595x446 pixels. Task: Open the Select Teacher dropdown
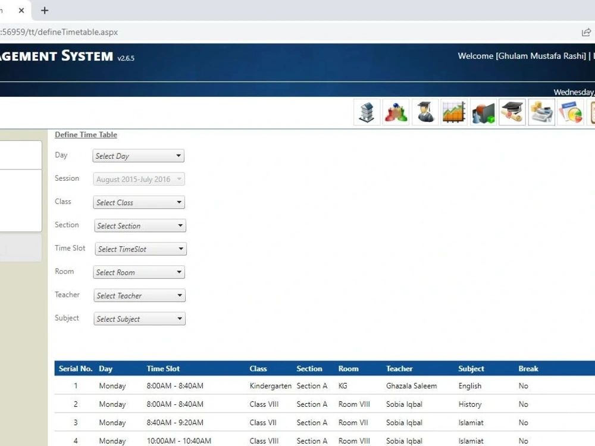point(140,296)
